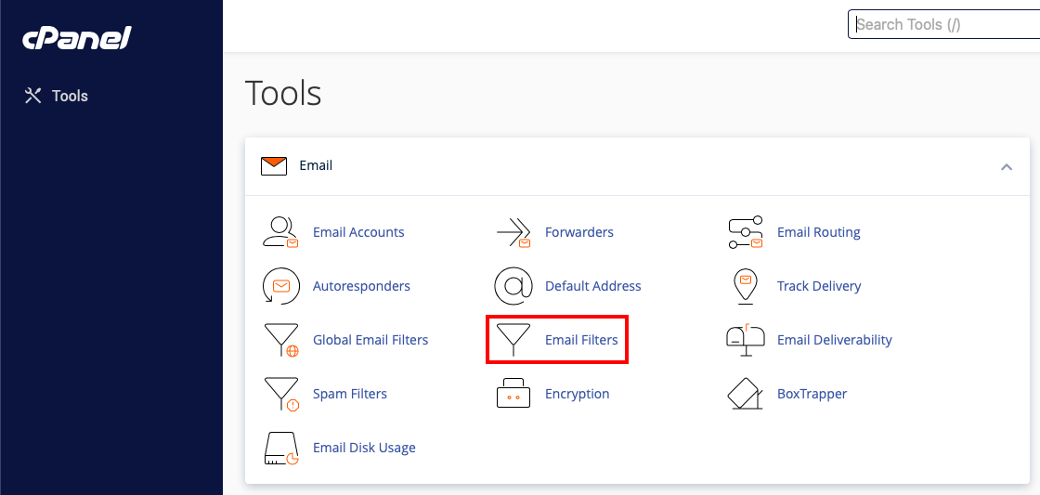Click the BoxTrapper icon
1040x495 pixels.
click(746, 394)
